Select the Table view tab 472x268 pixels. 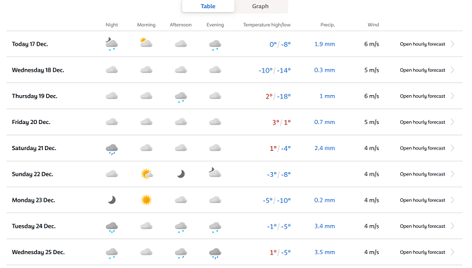pyautogui.click(x=208, y=7)
